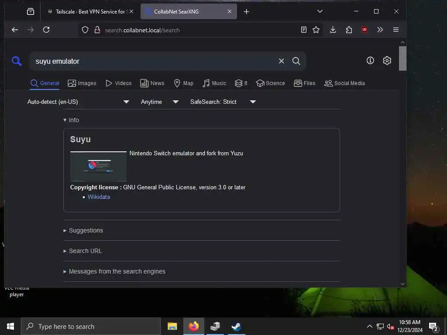Show more toolbar tools chevron
This screenshot has width=447, height=335.
point(380,30)
